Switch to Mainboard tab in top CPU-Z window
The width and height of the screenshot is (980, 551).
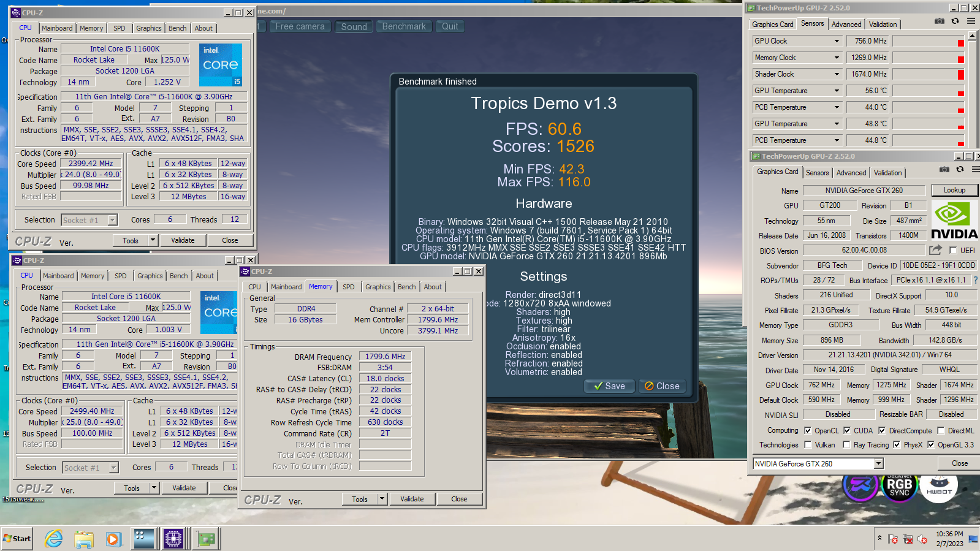[x=57, y=28]
